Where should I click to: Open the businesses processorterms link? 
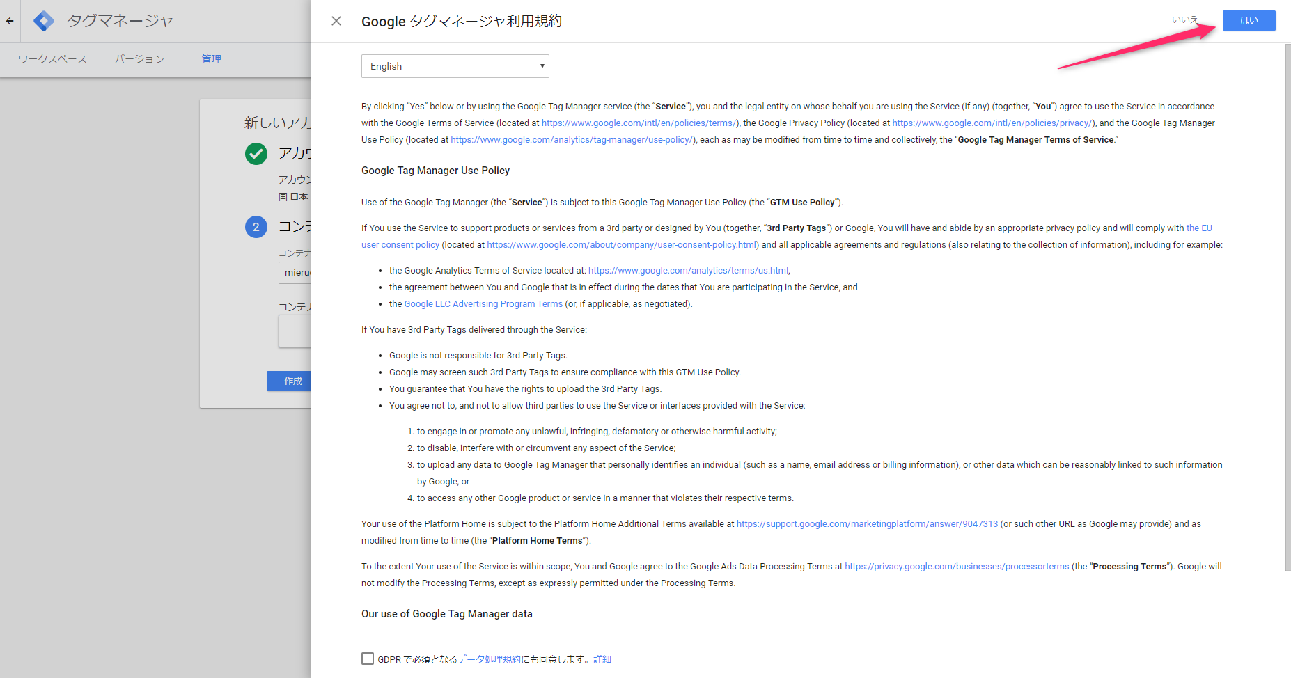tap(957, 567)
